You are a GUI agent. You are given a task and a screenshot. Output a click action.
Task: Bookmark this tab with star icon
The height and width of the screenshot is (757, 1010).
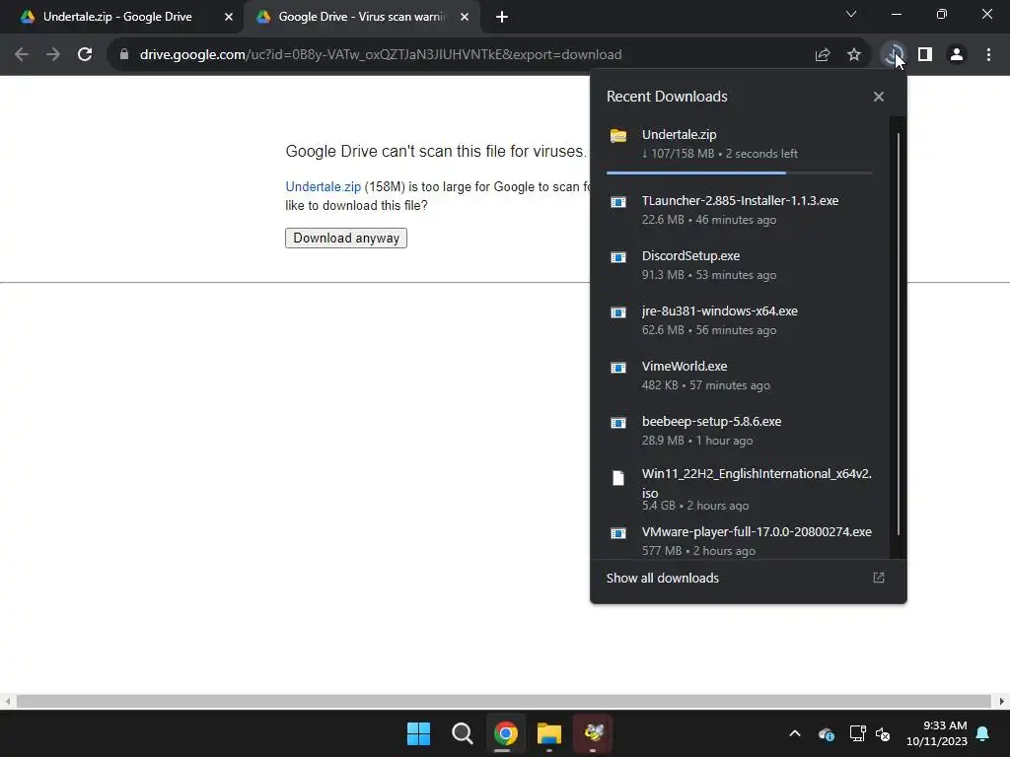tap(854, 55)
